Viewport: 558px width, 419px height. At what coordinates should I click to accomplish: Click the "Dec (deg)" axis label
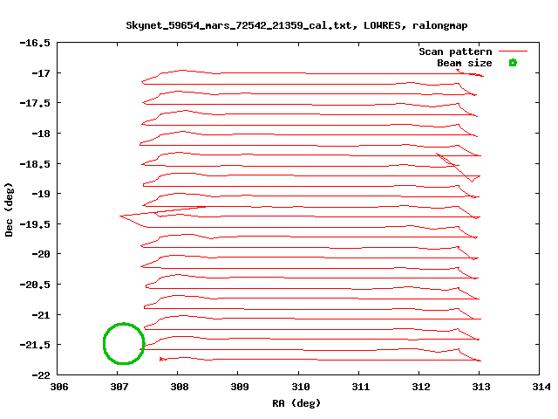pos(9,209)
